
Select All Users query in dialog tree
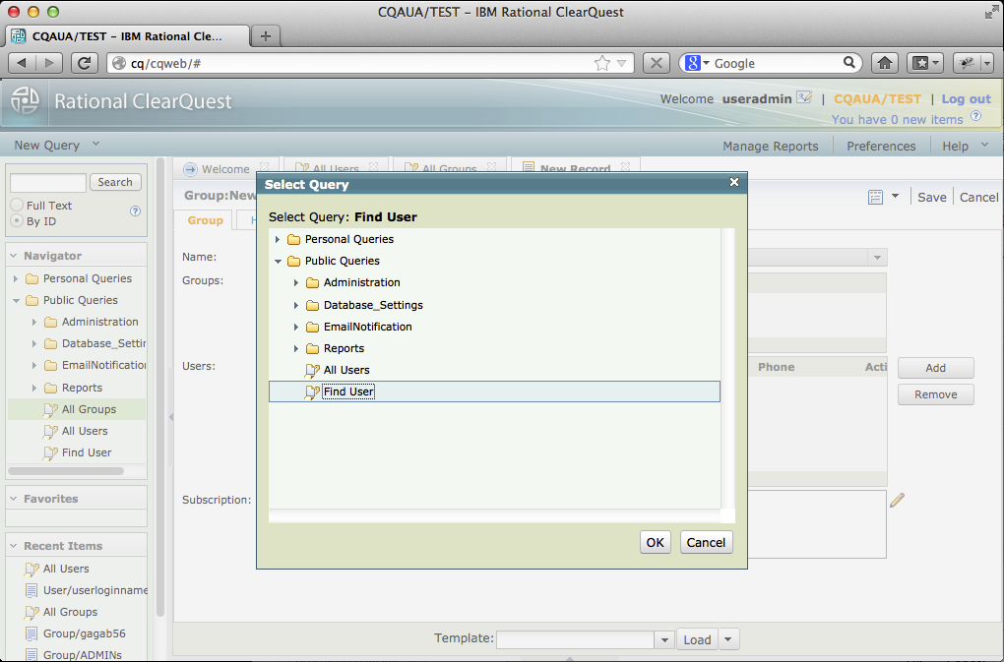[x=346, y=370]
